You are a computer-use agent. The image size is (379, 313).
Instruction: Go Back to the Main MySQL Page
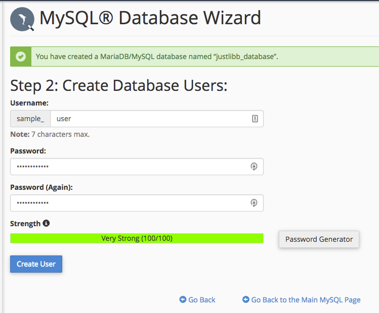coord(306,300)
